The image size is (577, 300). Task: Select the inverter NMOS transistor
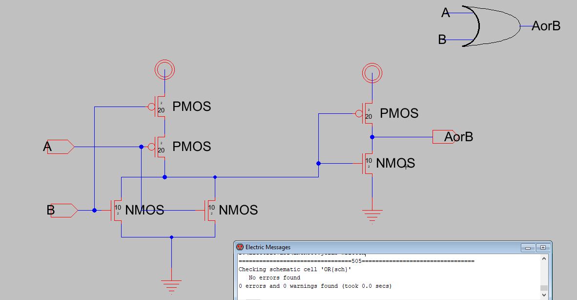[x=367, y=163]
